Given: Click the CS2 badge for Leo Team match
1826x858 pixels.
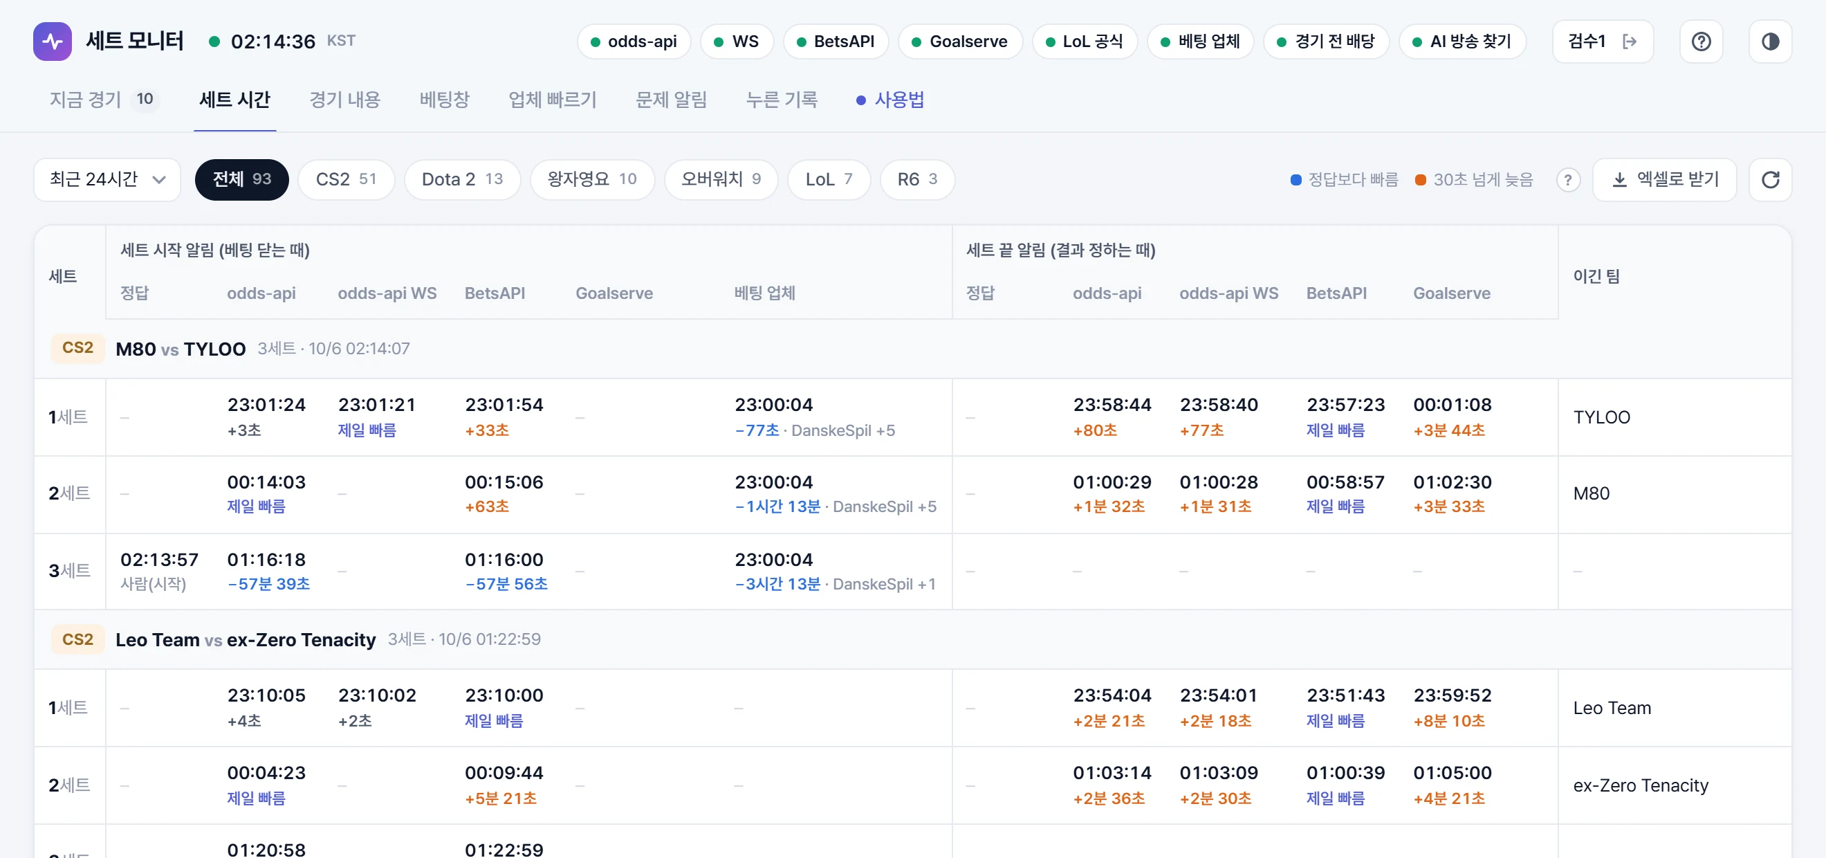Looking at the screenshot, I should (x=78, y=639).
